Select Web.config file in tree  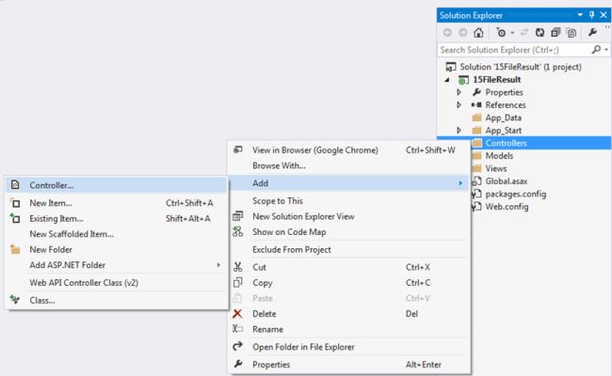(507, 207)
